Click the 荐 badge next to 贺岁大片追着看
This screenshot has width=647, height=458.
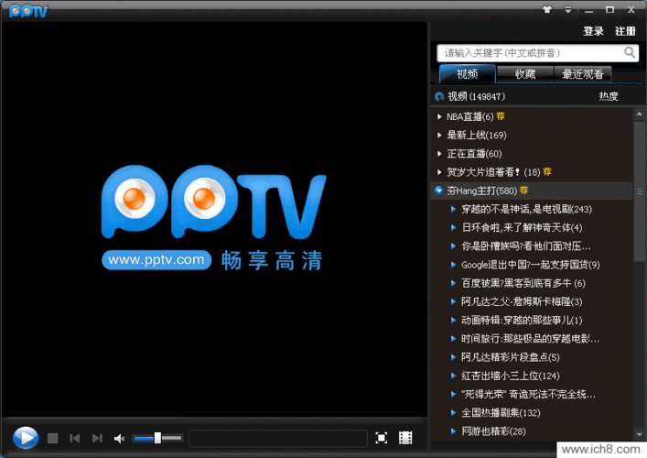point(547,172)
